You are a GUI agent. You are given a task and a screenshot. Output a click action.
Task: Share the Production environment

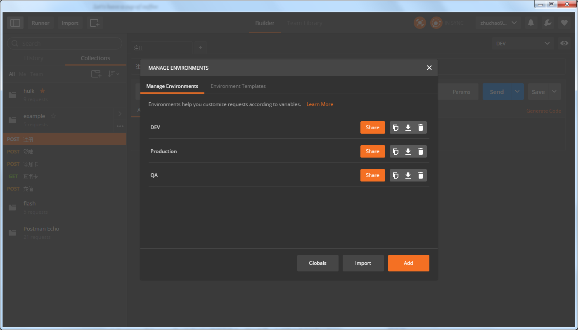[x=372, y=151]
